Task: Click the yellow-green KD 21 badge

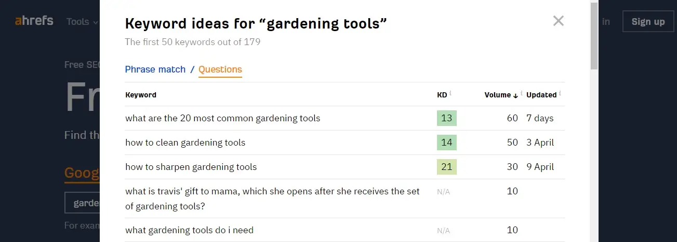Action: coord(447,167)
